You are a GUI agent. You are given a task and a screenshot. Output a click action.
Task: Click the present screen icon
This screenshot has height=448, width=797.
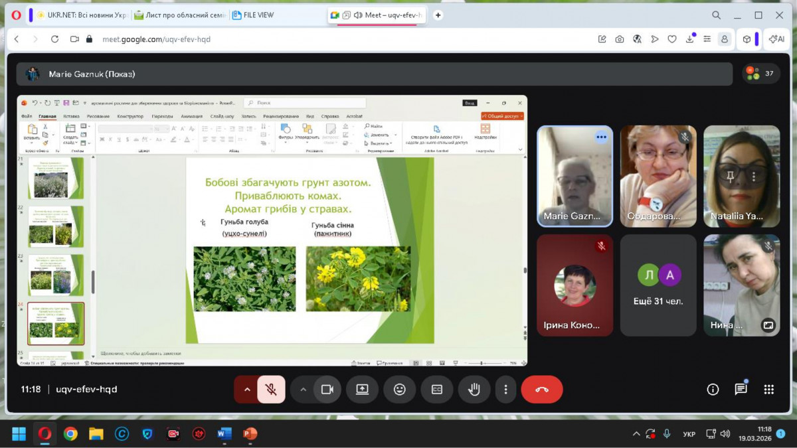click(x=362, y=390)
